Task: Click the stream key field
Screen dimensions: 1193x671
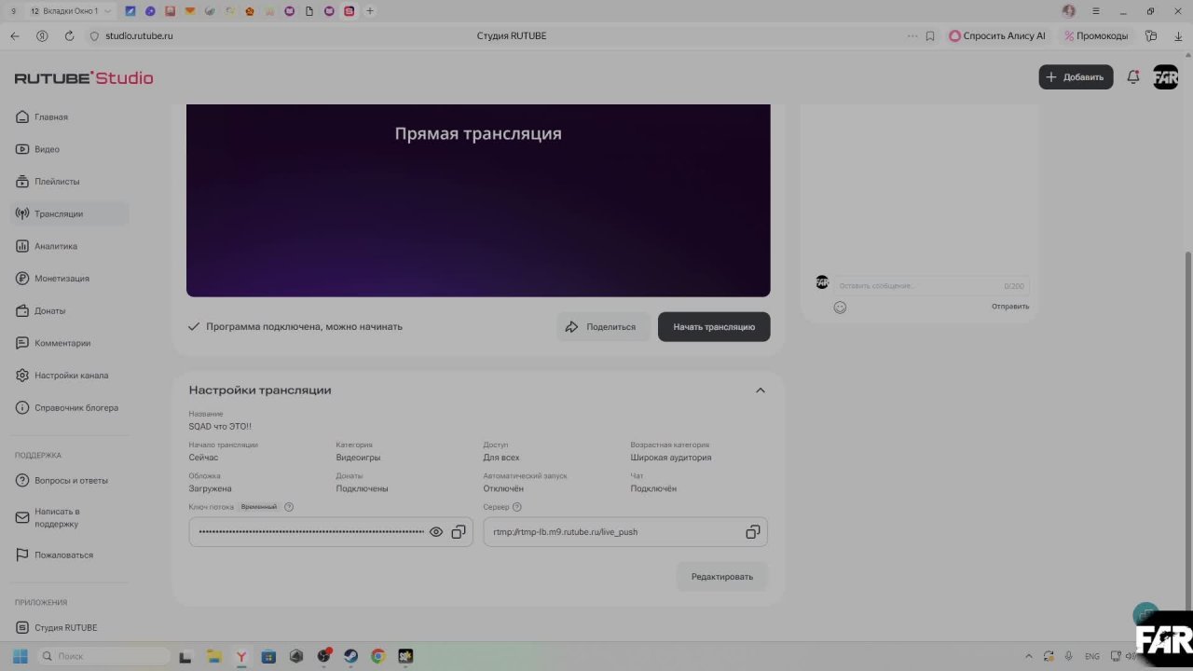Action: click(x=331, y=532)
